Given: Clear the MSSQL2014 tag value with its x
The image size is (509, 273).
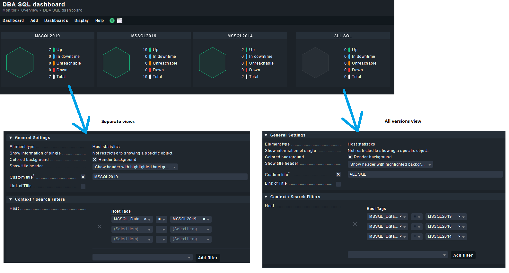Looking at the screenshot, I should 459,236.
